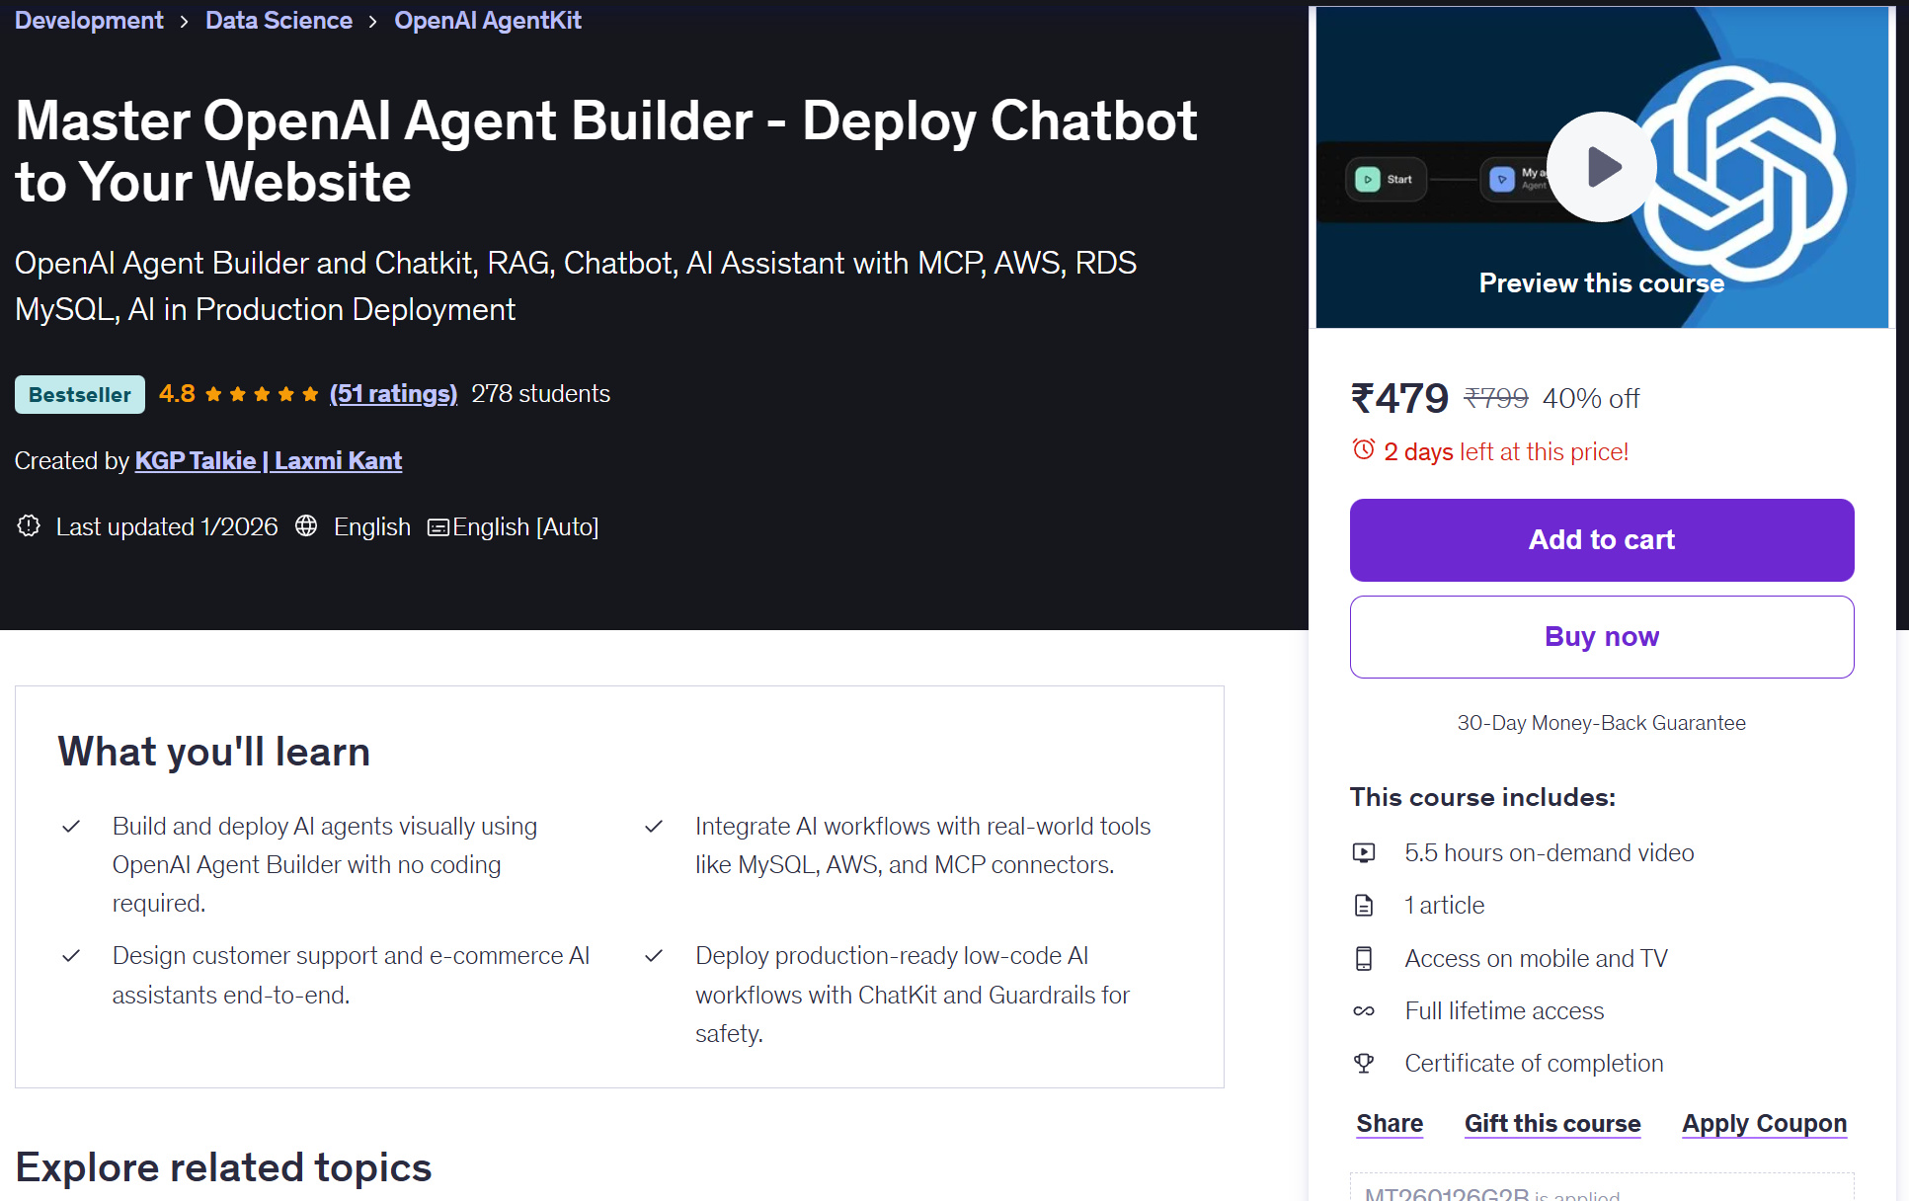Select Apply Coupon
The height and width of the screenshot is (1201, 1909).
pos(1764,1123)
